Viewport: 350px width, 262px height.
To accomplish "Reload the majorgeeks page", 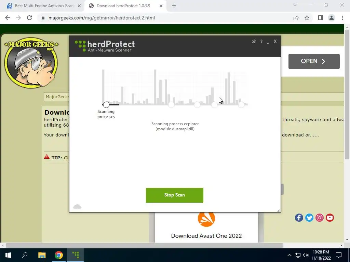I will pos(29,18).
